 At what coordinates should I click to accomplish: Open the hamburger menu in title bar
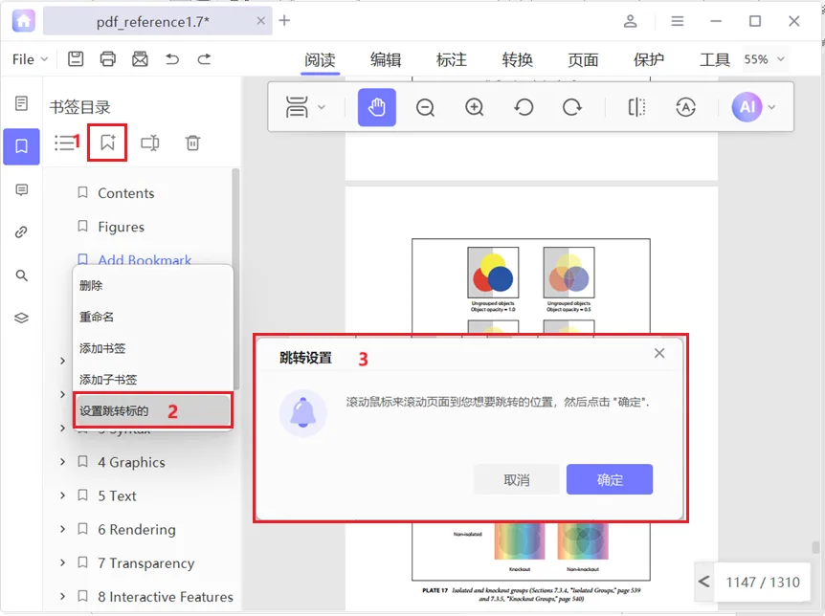(678, 21)
